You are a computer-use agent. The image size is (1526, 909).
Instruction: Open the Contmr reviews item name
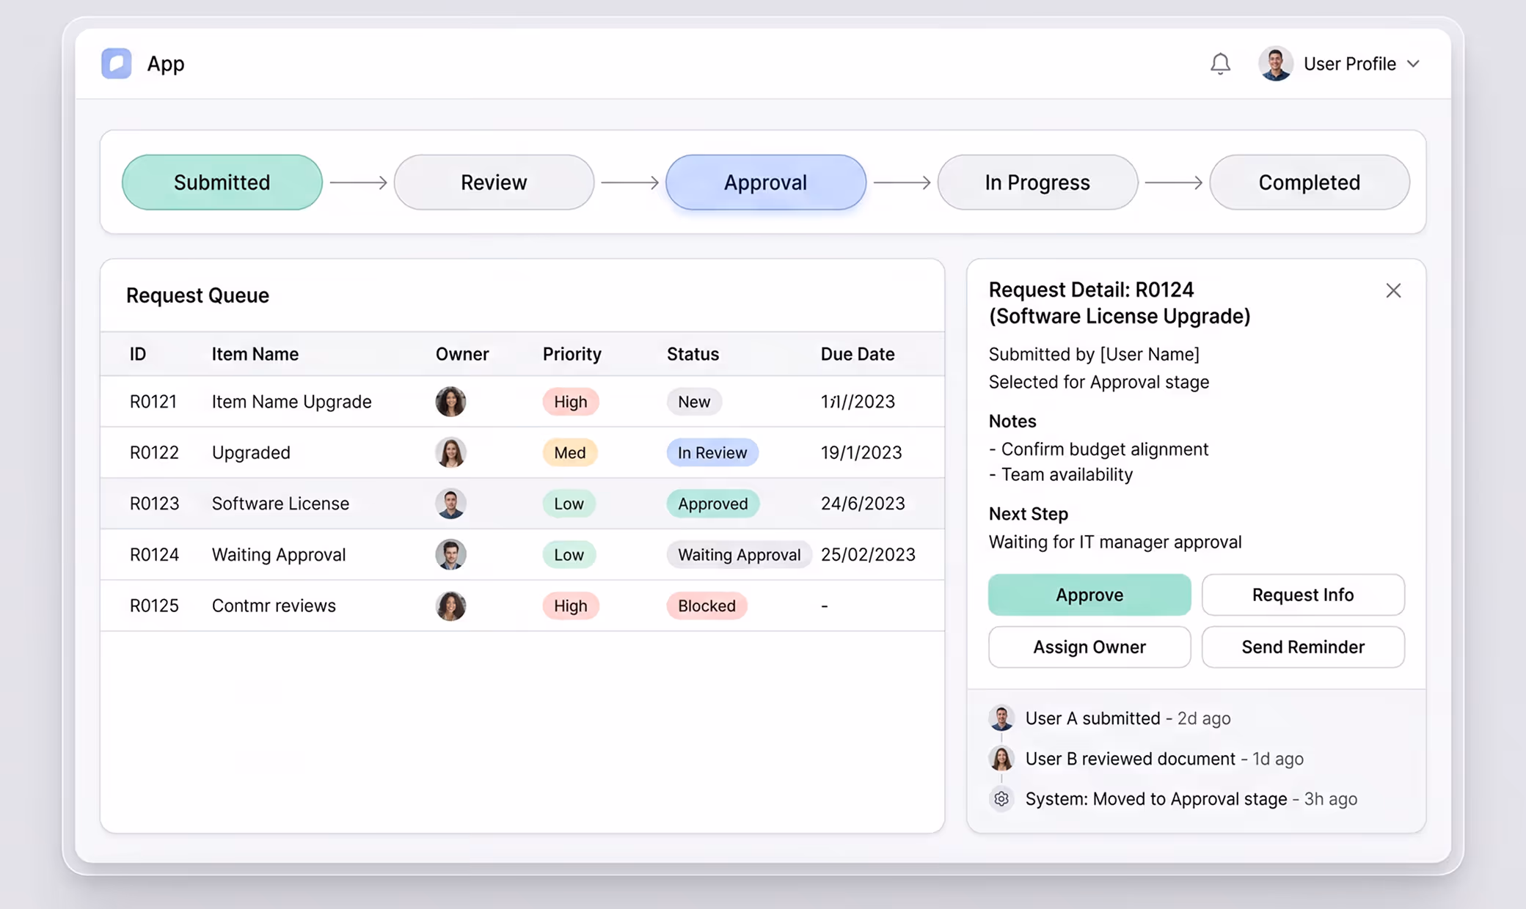tap(274, 606)
